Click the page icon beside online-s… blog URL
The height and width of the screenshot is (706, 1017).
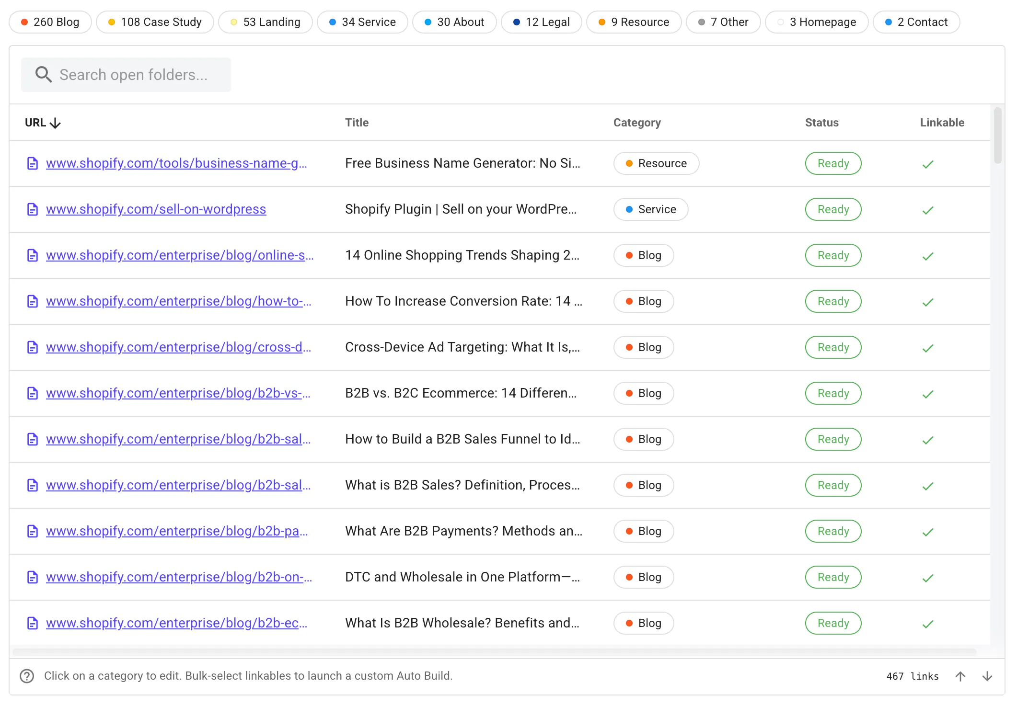tap(33, 255)
